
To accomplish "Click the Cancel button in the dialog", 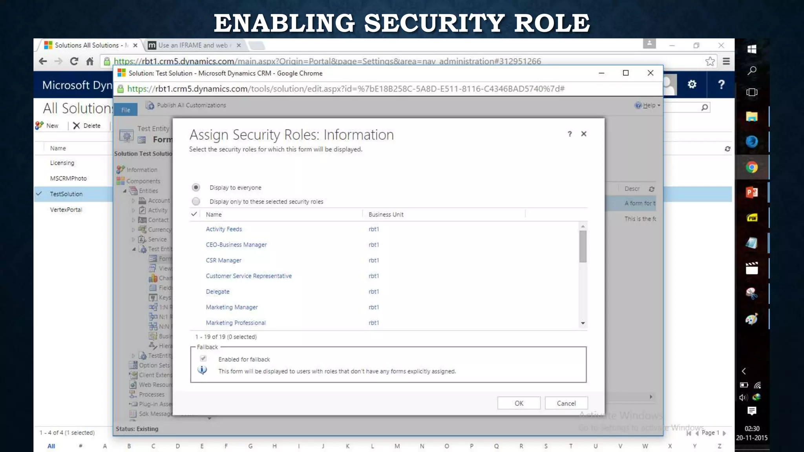I will (566, 403).
